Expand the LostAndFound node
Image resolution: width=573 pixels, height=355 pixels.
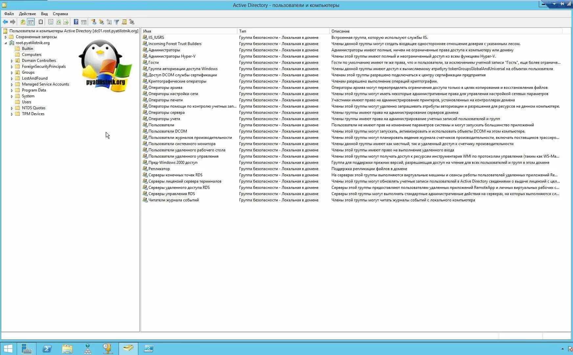[x=12, y=79]
